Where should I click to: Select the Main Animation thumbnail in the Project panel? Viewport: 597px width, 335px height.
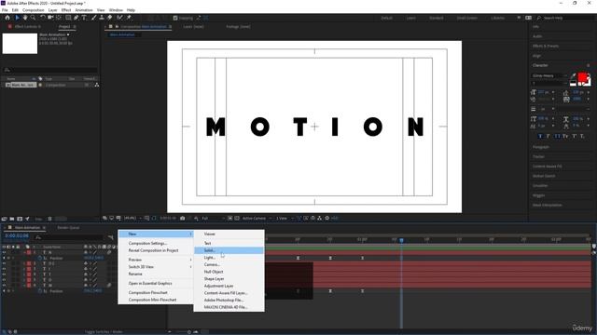[20, 44]
